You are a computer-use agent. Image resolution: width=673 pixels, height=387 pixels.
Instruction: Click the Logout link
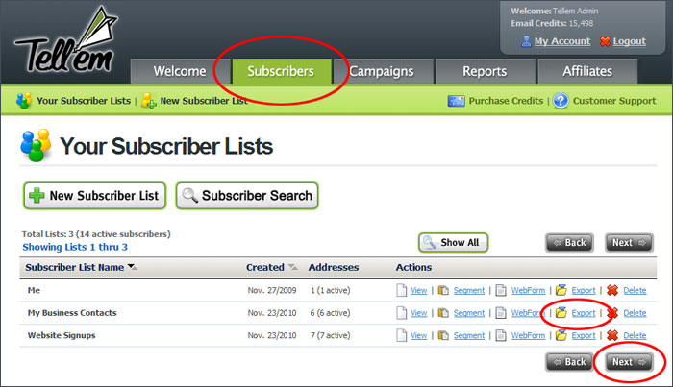point(629,41)
